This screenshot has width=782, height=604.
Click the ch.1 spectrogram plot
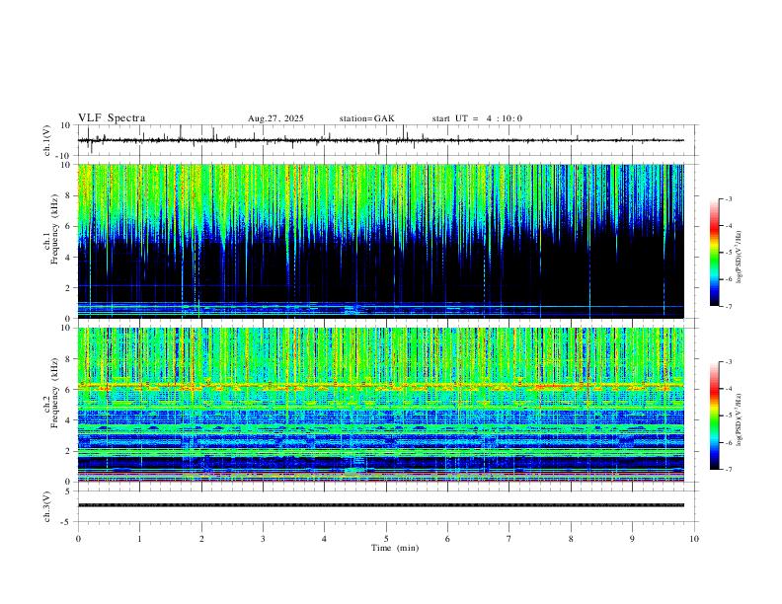pos(381,241)
